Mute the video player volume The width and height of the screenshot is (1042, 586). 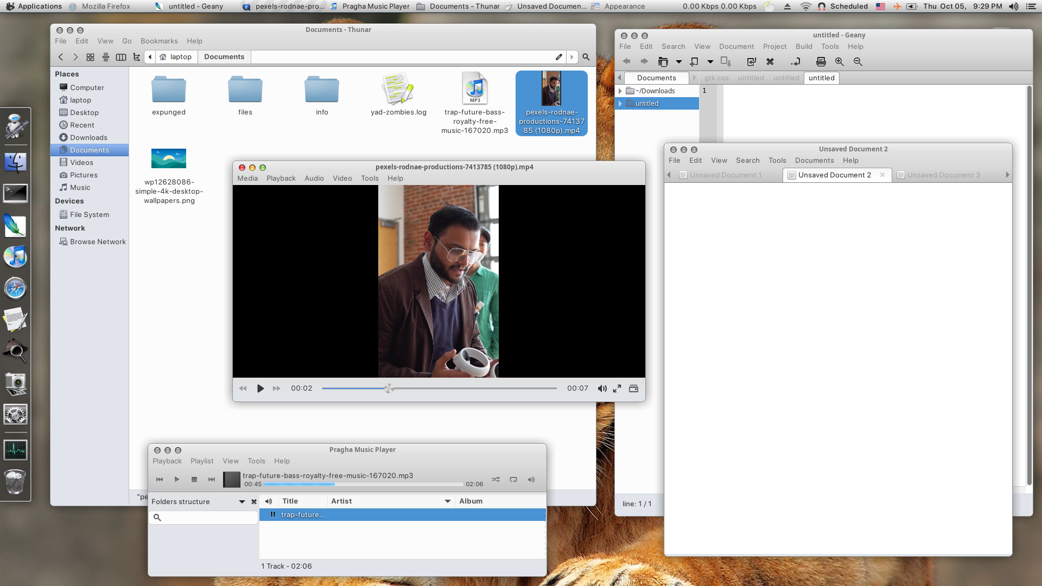click(x=602, y=388)
